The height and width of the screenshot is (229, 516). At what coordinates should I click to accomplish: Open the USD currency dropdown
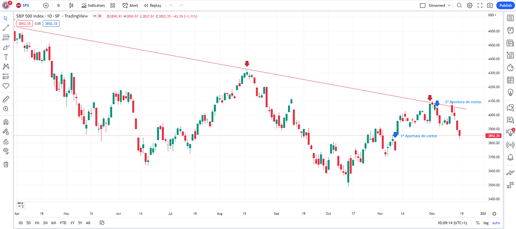click(492, 15)
